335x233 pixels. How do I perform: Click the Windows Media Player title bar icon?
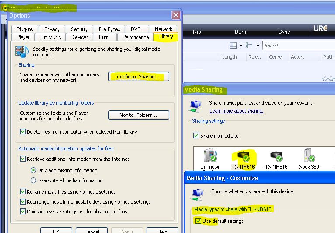tap(5, 8)
